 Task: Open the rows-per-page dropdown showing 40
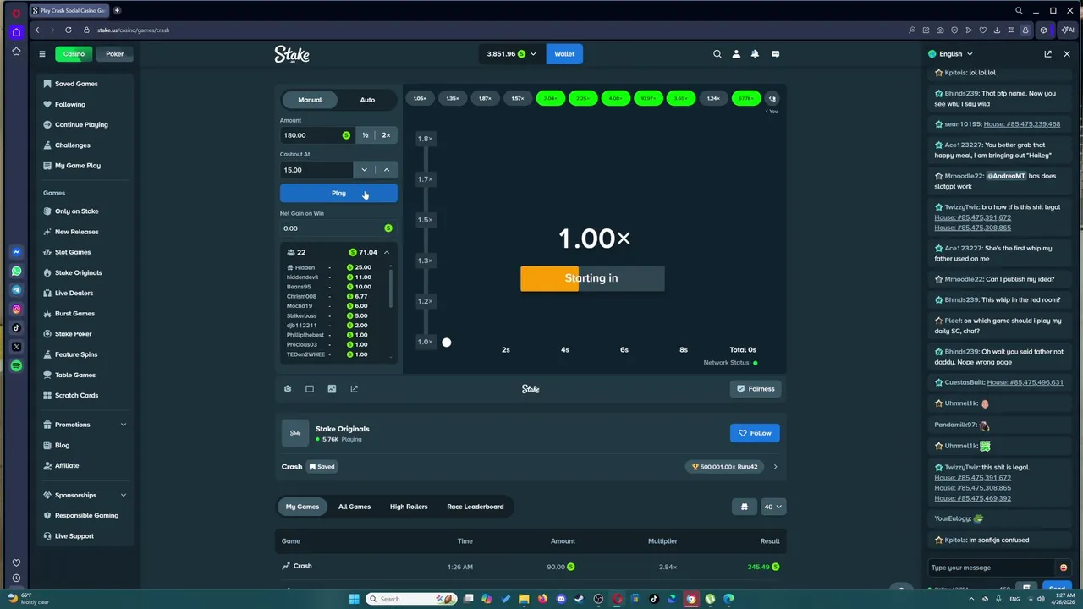(774, 507)
